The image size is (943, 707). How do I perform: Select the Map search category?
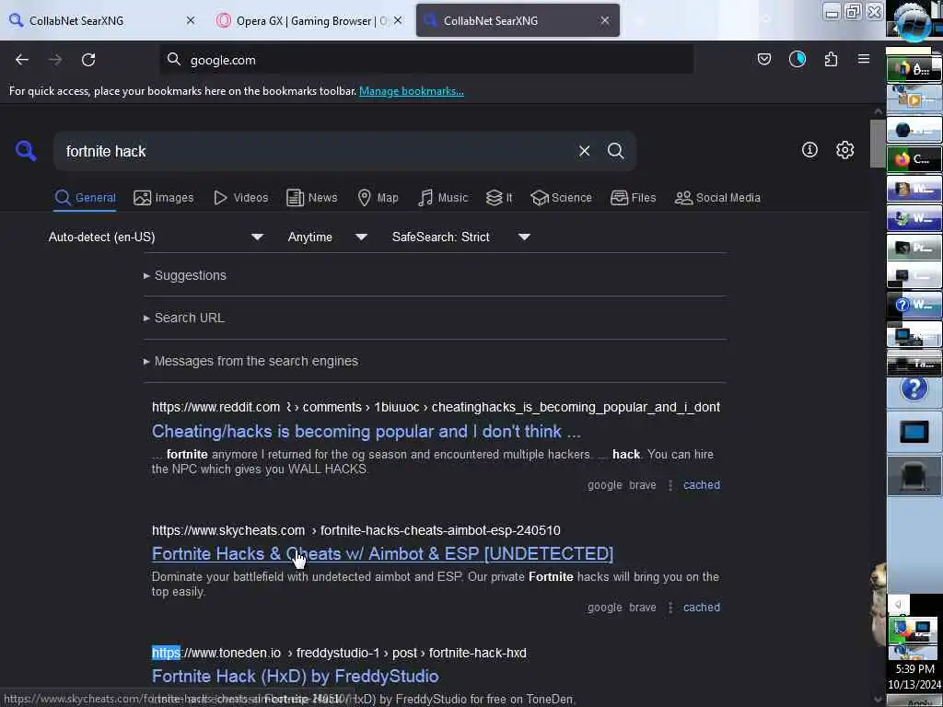[378, 198]
